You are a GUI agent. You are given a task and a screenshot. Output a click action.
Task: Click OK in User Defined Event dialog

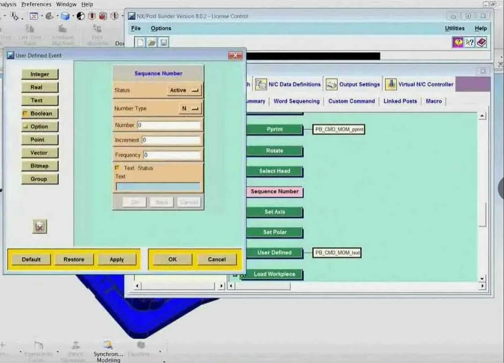click(173, 259)
